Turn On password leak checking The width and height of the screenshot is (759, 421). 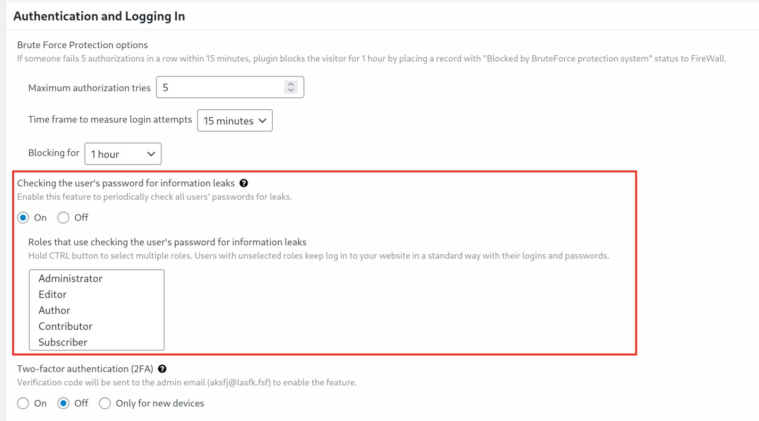pos(23,218)
